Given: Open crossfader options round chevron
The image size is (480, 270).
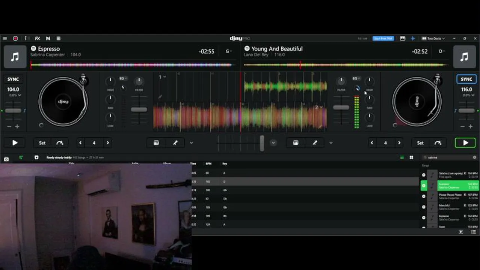Looking at the screenshot, I should [x=273, y=143].
